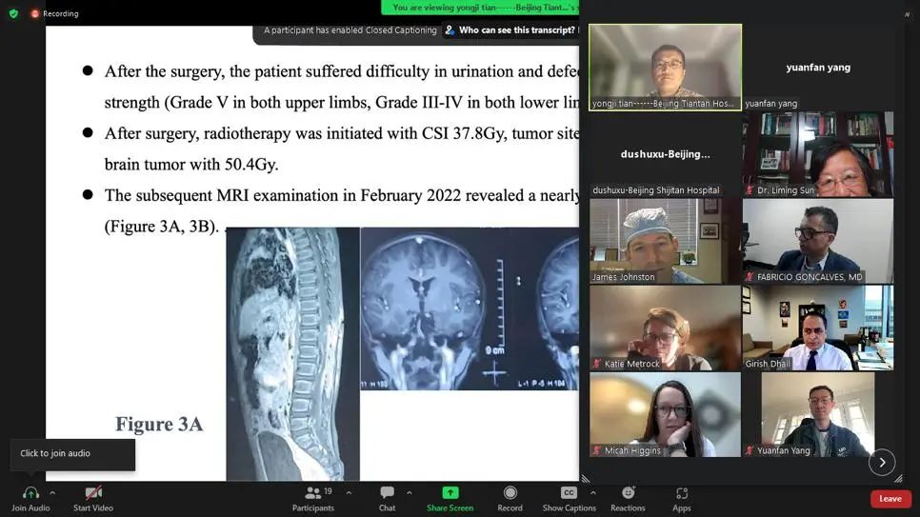Click 'Who can see this transcript?' link
This screenshot has width=920, height=517.
pos(516,30)
